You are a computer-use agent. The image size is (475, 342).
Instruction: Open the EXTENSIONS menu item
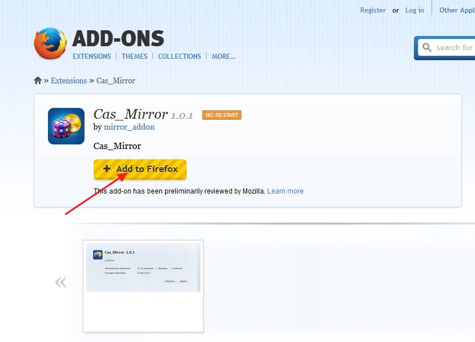[x=91, y=56]
